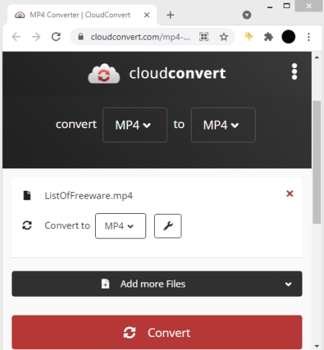
Task: Click the padlock site info icon
Action: point(81,37)
